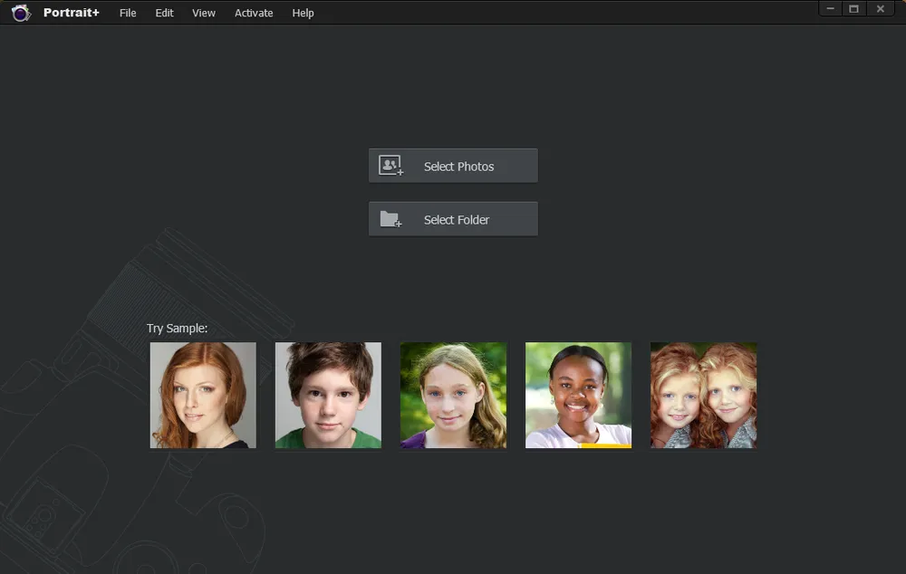Try the two curly-haired children sample
906x574 pixels.
pyautogui.click(x=703, y=395)
